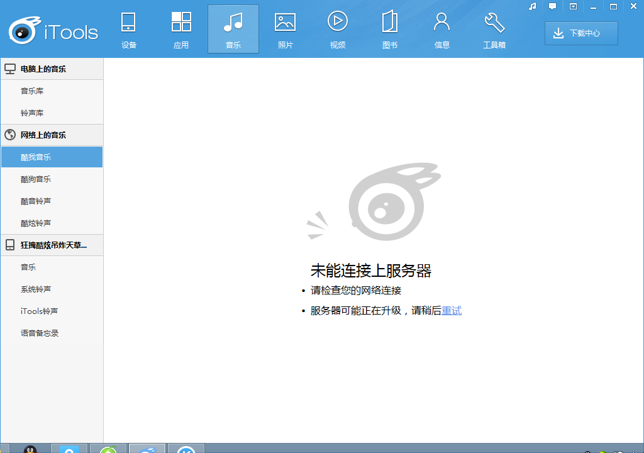Open the 工具箱 toolbox tab
The height and width of the screenshot is (453, 644).
(x=494, y=29)
